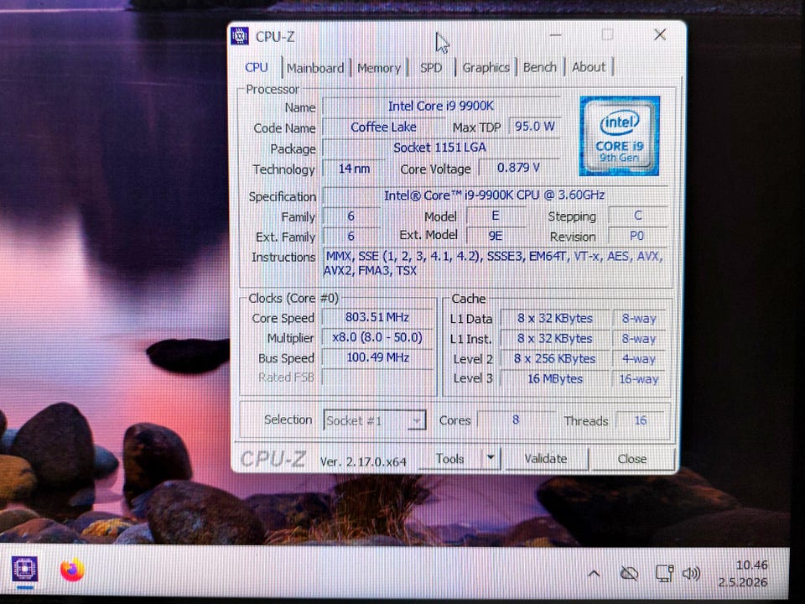
Task: Click the Tools button
Action: (450, 459)
